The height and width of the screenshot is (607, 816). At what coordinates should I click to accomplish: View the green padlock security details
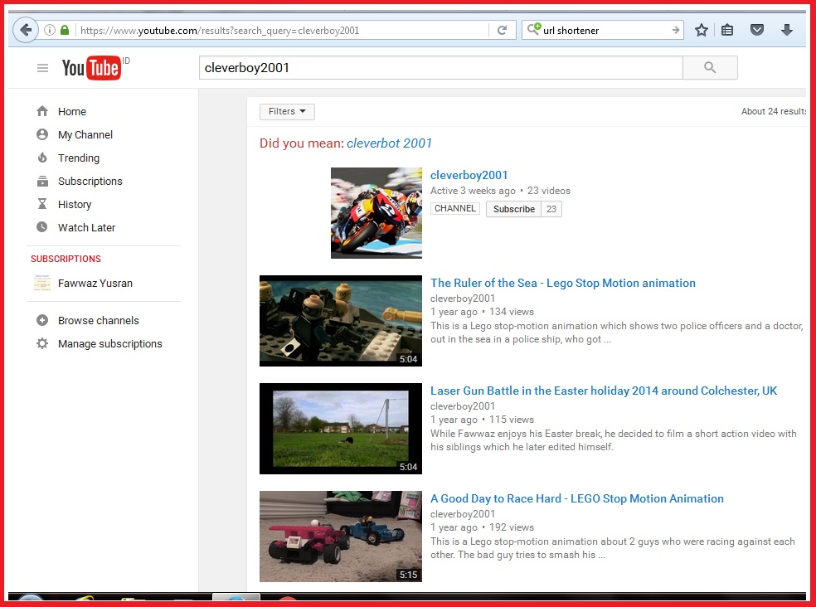coord(65,30)
